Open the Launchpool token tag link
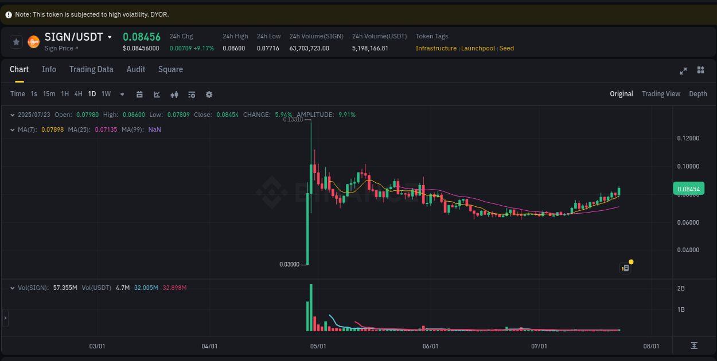717x361 pixels. tap(478, 48)
